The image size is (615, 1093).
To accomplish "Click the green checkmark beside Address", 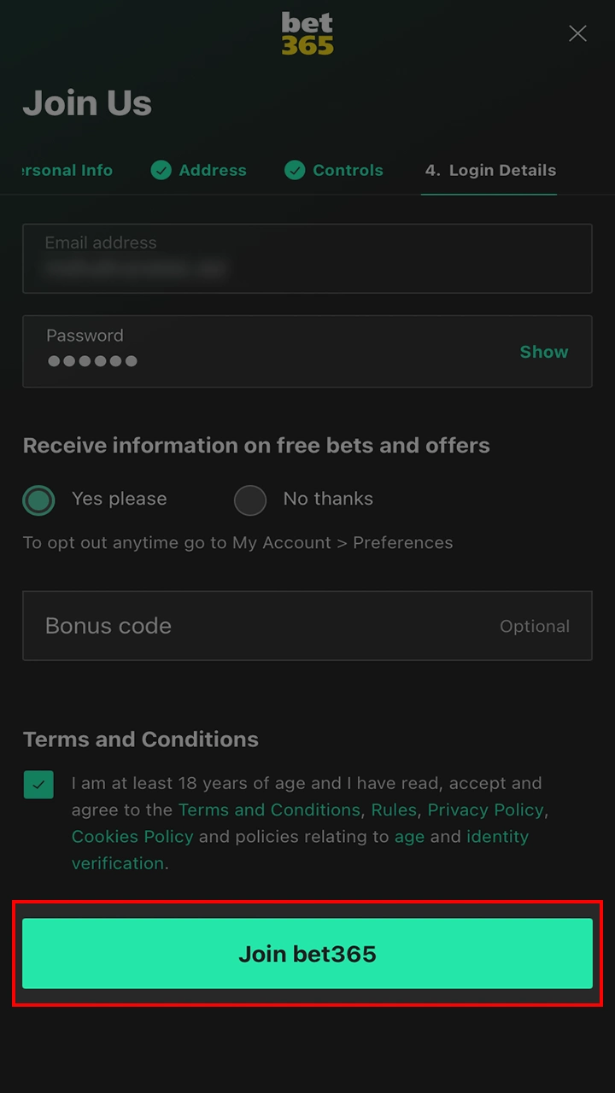I will click(161, 170).
